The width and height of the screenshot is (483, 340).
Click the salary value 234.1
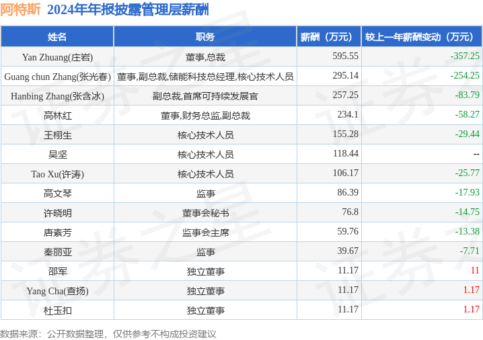[348, 114]
